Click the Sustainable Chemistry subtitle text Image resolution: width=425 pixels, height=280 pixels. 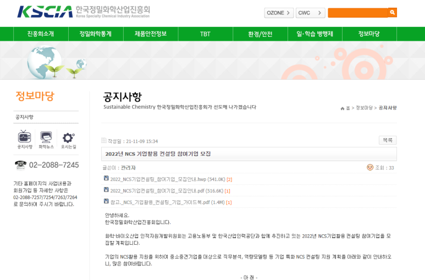click(180, 107)
